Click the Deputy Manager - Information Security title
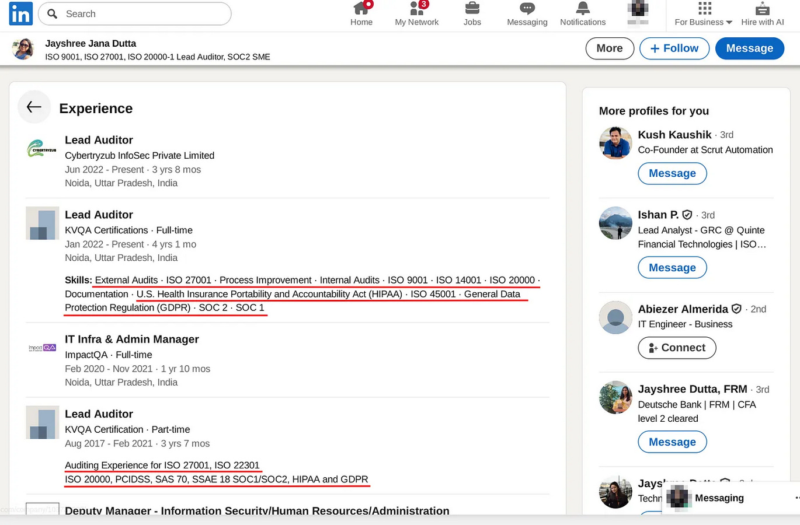This screenshot has width=800, height=525. point(257,510)
